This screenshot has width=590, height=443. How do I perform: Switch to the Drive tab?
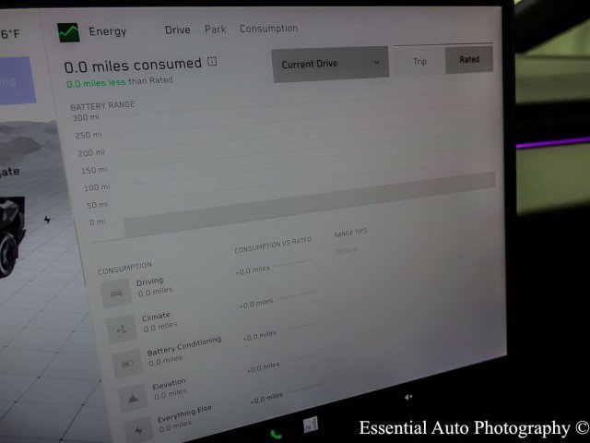[x=178, y=30]
